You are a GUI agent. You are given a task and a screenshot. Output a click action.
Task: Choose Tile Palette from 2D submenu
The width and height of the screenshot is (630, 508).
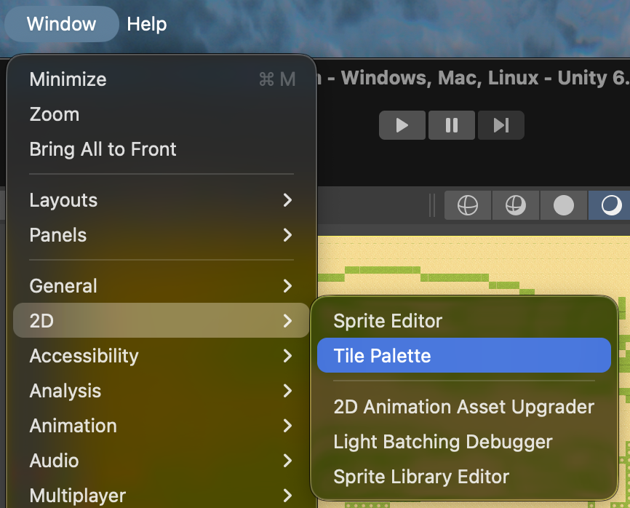[x=463, y=356]
